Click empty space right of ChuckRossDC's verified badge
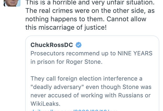Viewport: 163px width, 111px height. tap(118, 45)
